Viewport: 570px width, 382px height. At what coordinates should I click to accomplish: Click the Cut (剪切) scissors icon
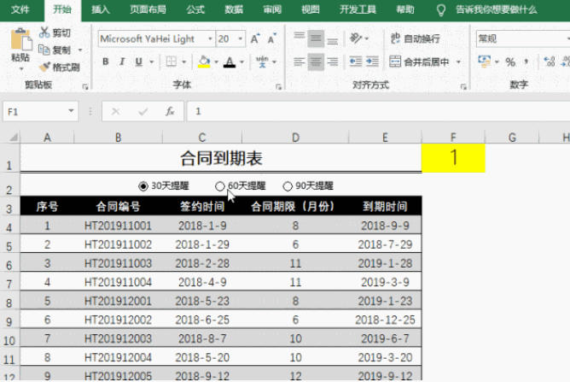click(44, 32)
